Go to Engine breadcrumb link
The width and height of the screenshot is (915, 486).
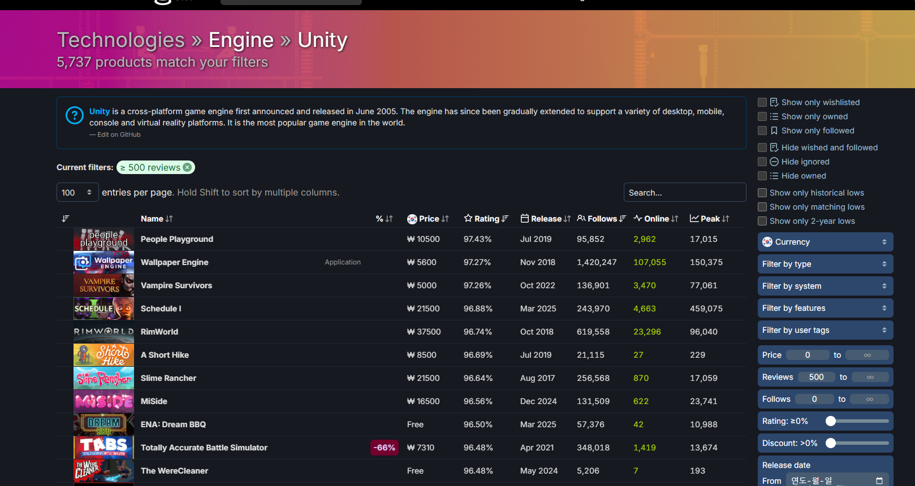[241, 40]
